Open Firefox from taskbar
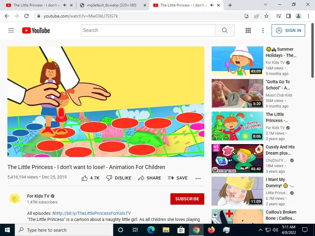The height and width of the screenshot is (236, 315). click(x=211, y=230)
